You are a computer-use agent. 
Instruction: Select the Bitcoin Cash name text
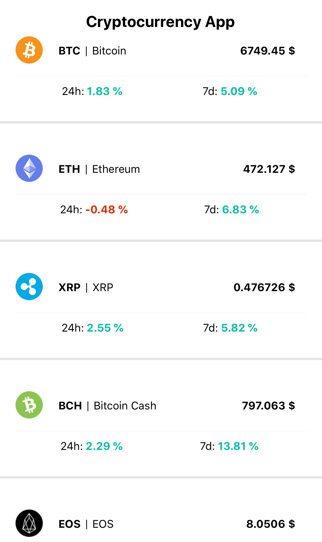(x=125, y=406)
